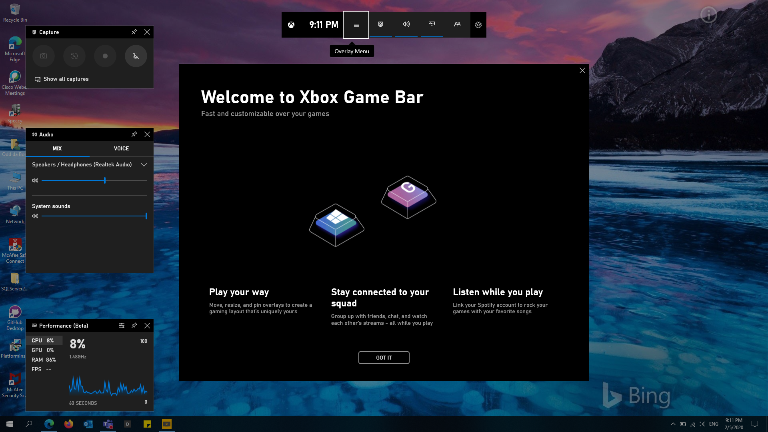The width and height of the screenshot is (768, 432).
Task: Toggle the Audio widget from Game Bar
Action: coord(406,25)
